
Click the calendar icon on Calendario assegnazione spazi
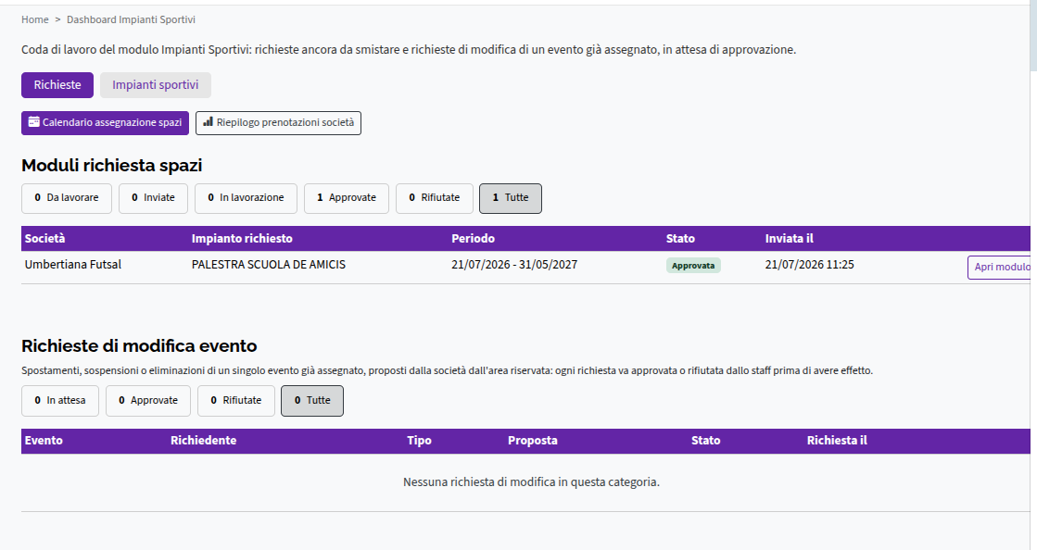click(x=33, y=122)
